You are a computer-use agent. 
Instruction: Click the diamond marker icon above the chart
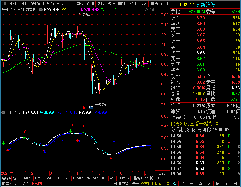coord(146,10)
